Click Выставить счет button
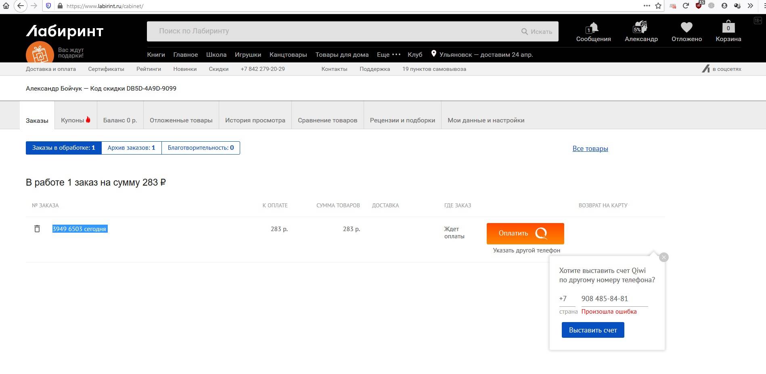The width and height of the screenshot is (766, 374). tap(593, 330)
